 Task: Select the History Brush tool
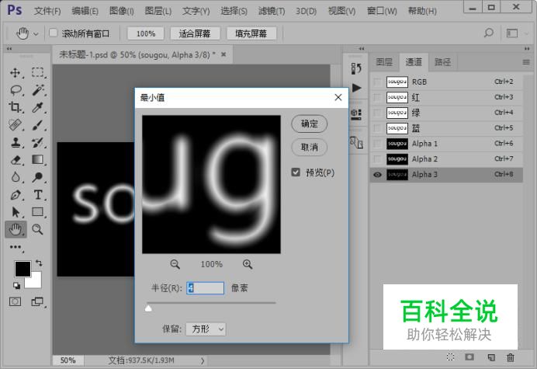[x=37, y=142]
